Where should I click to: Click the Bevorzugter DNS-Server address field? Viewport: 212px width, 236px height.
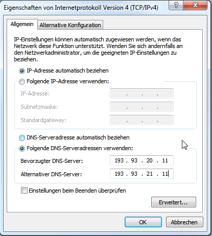coord(142,160)
